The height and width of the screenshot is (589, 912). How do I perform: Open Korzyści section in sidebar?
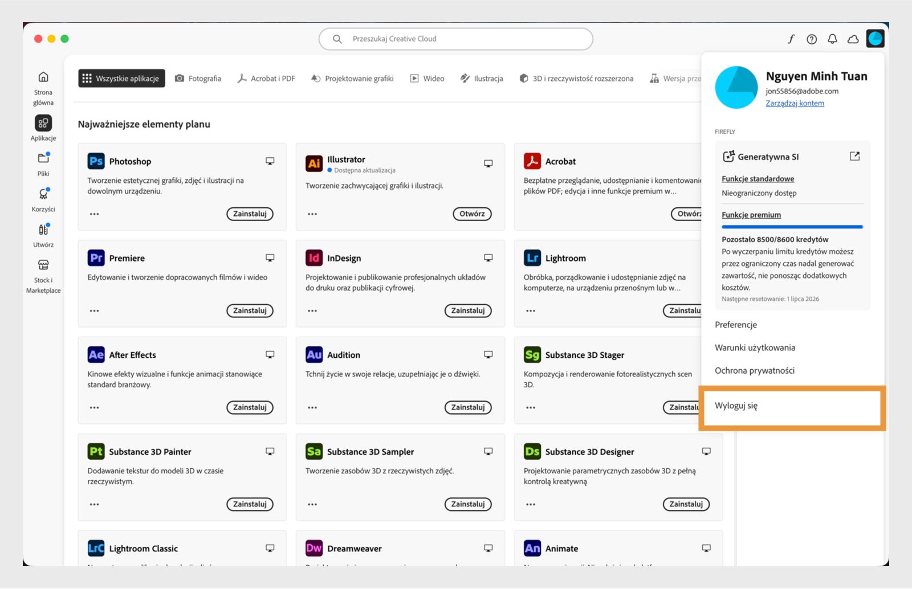tap(43, 200)
